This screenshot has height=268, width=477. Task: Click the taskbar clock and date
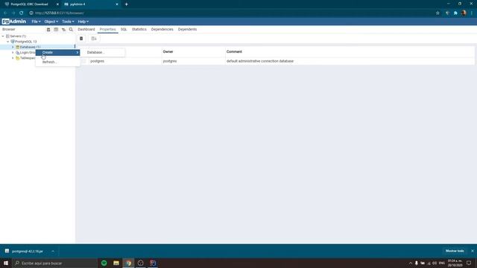(455, 263)
